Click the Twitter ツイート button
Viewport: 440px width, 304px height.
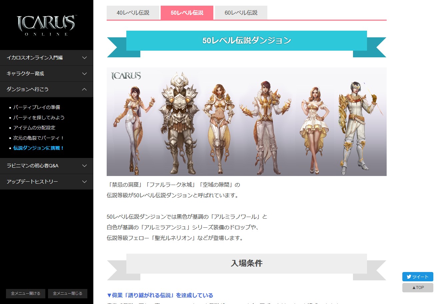[418, 277]
